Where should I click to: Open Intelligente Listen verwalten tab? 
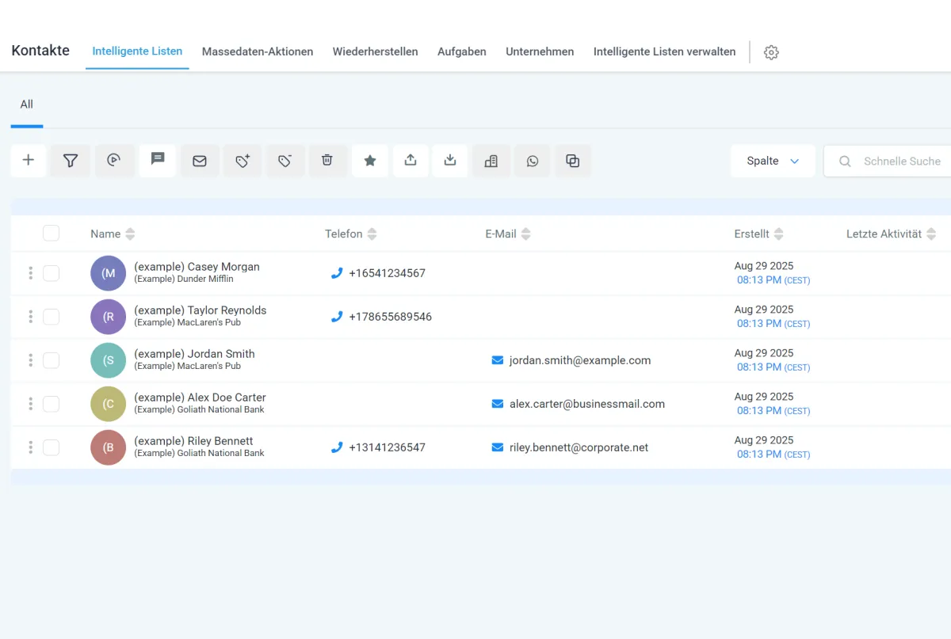pyautogui.click(x=664, y=51)
